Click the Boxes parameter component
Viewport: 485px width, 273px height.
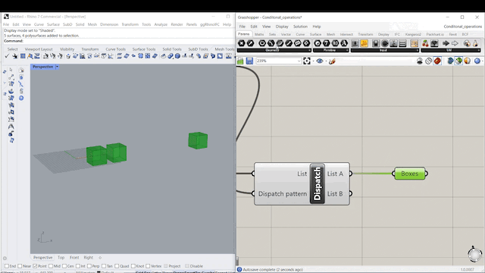coord(409,174)
